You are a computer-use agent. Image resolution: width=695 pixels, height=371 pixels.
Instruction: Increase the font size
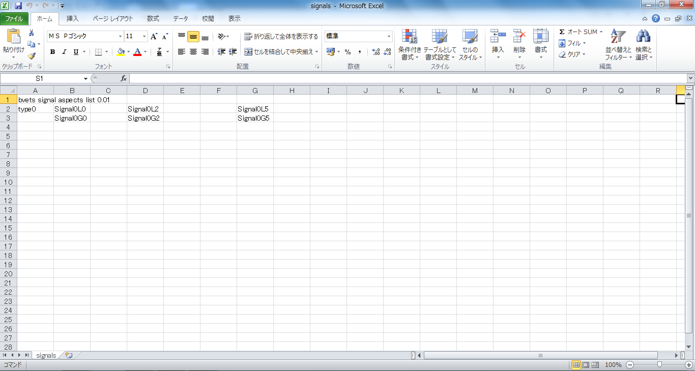154,36
